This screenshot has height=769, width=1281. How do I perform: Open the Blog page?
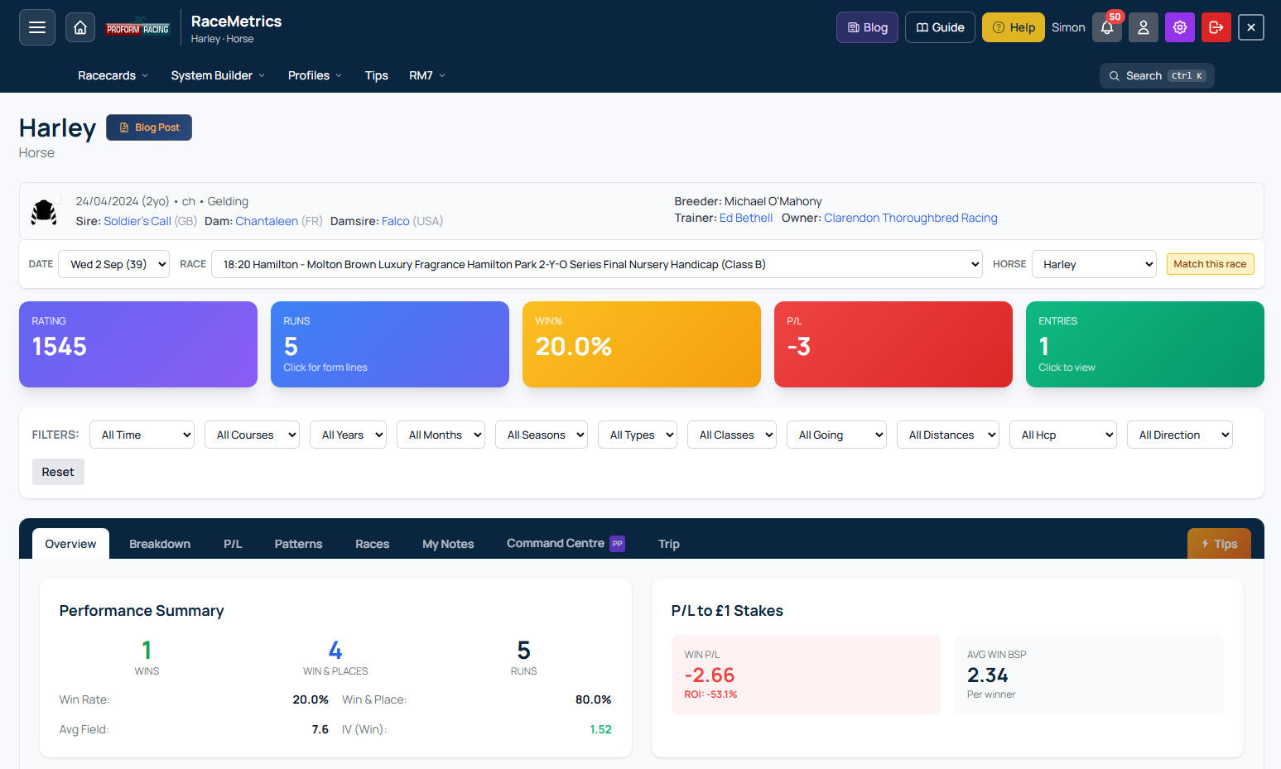(867, 27)
